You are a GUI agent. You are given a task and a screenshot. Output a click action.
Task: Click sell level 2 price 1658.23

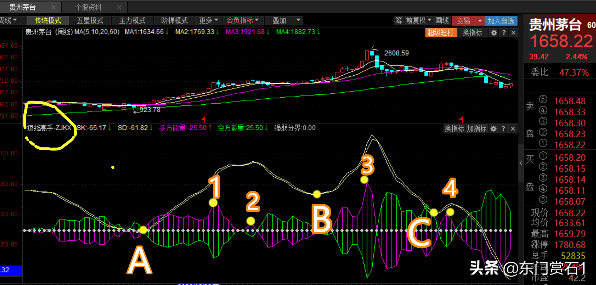tap(570, 134)
